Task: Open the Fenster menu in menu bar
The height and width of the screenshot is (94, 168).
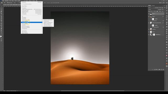Action: [x=34, y=1]
